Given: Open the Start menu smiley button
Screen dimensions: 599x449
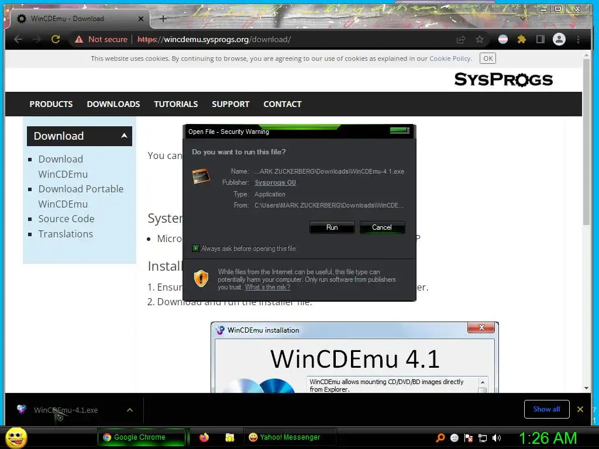Looking at the screenshot, I should click(16, 437).
